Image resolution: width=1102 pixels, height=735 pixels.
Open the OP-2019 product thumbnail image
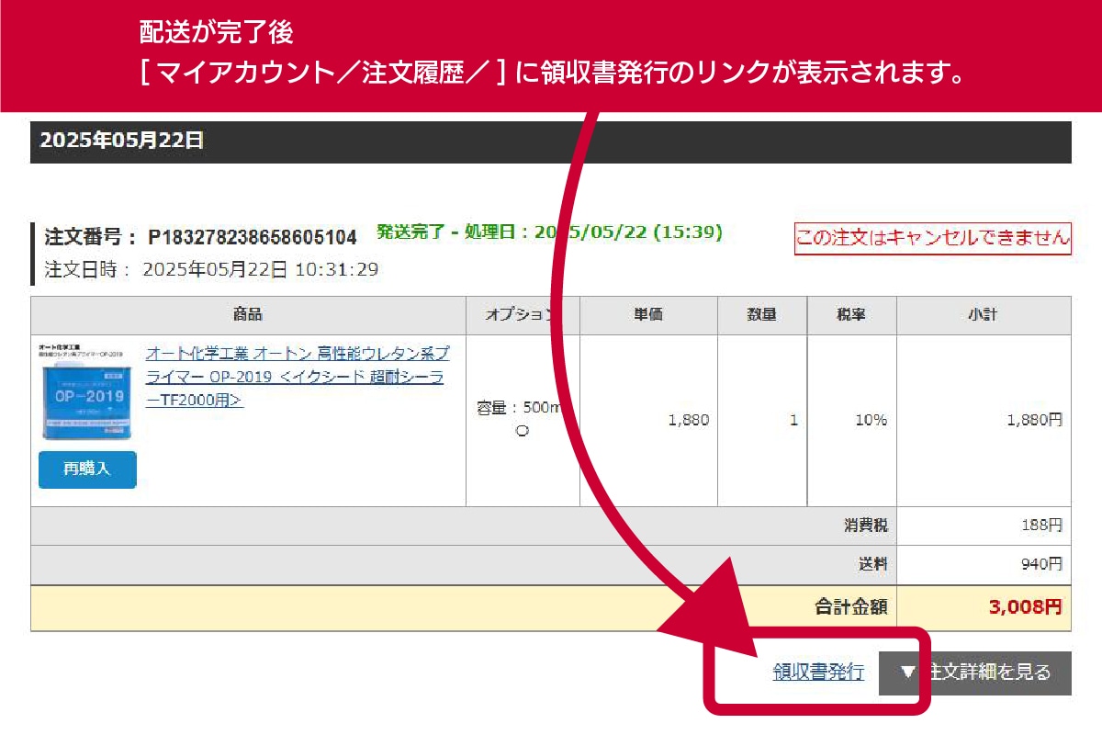(x=87, y=392)
